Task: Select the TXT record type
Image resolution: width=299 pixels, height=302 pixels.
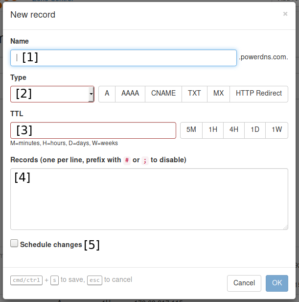Action: (194, 94)
